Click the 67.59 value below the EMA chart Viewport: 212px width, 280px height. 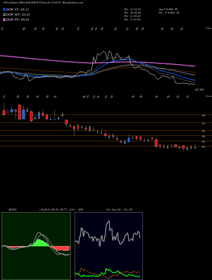click(199, 90)
